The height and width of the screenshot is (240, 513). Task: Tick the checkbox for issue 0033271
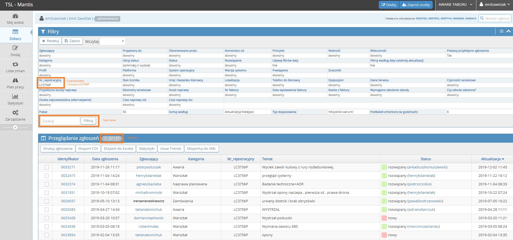pyautogui.click(x=47, y=167)
